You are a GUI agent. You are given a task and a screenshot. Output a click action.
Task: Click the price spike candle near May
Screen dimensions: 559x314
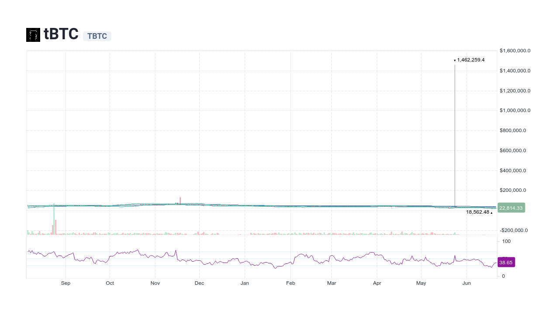pos(455,131)
